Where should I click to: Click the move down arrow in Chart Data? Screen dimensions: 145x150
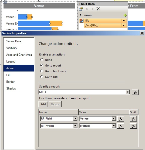(x=87, y=9)
